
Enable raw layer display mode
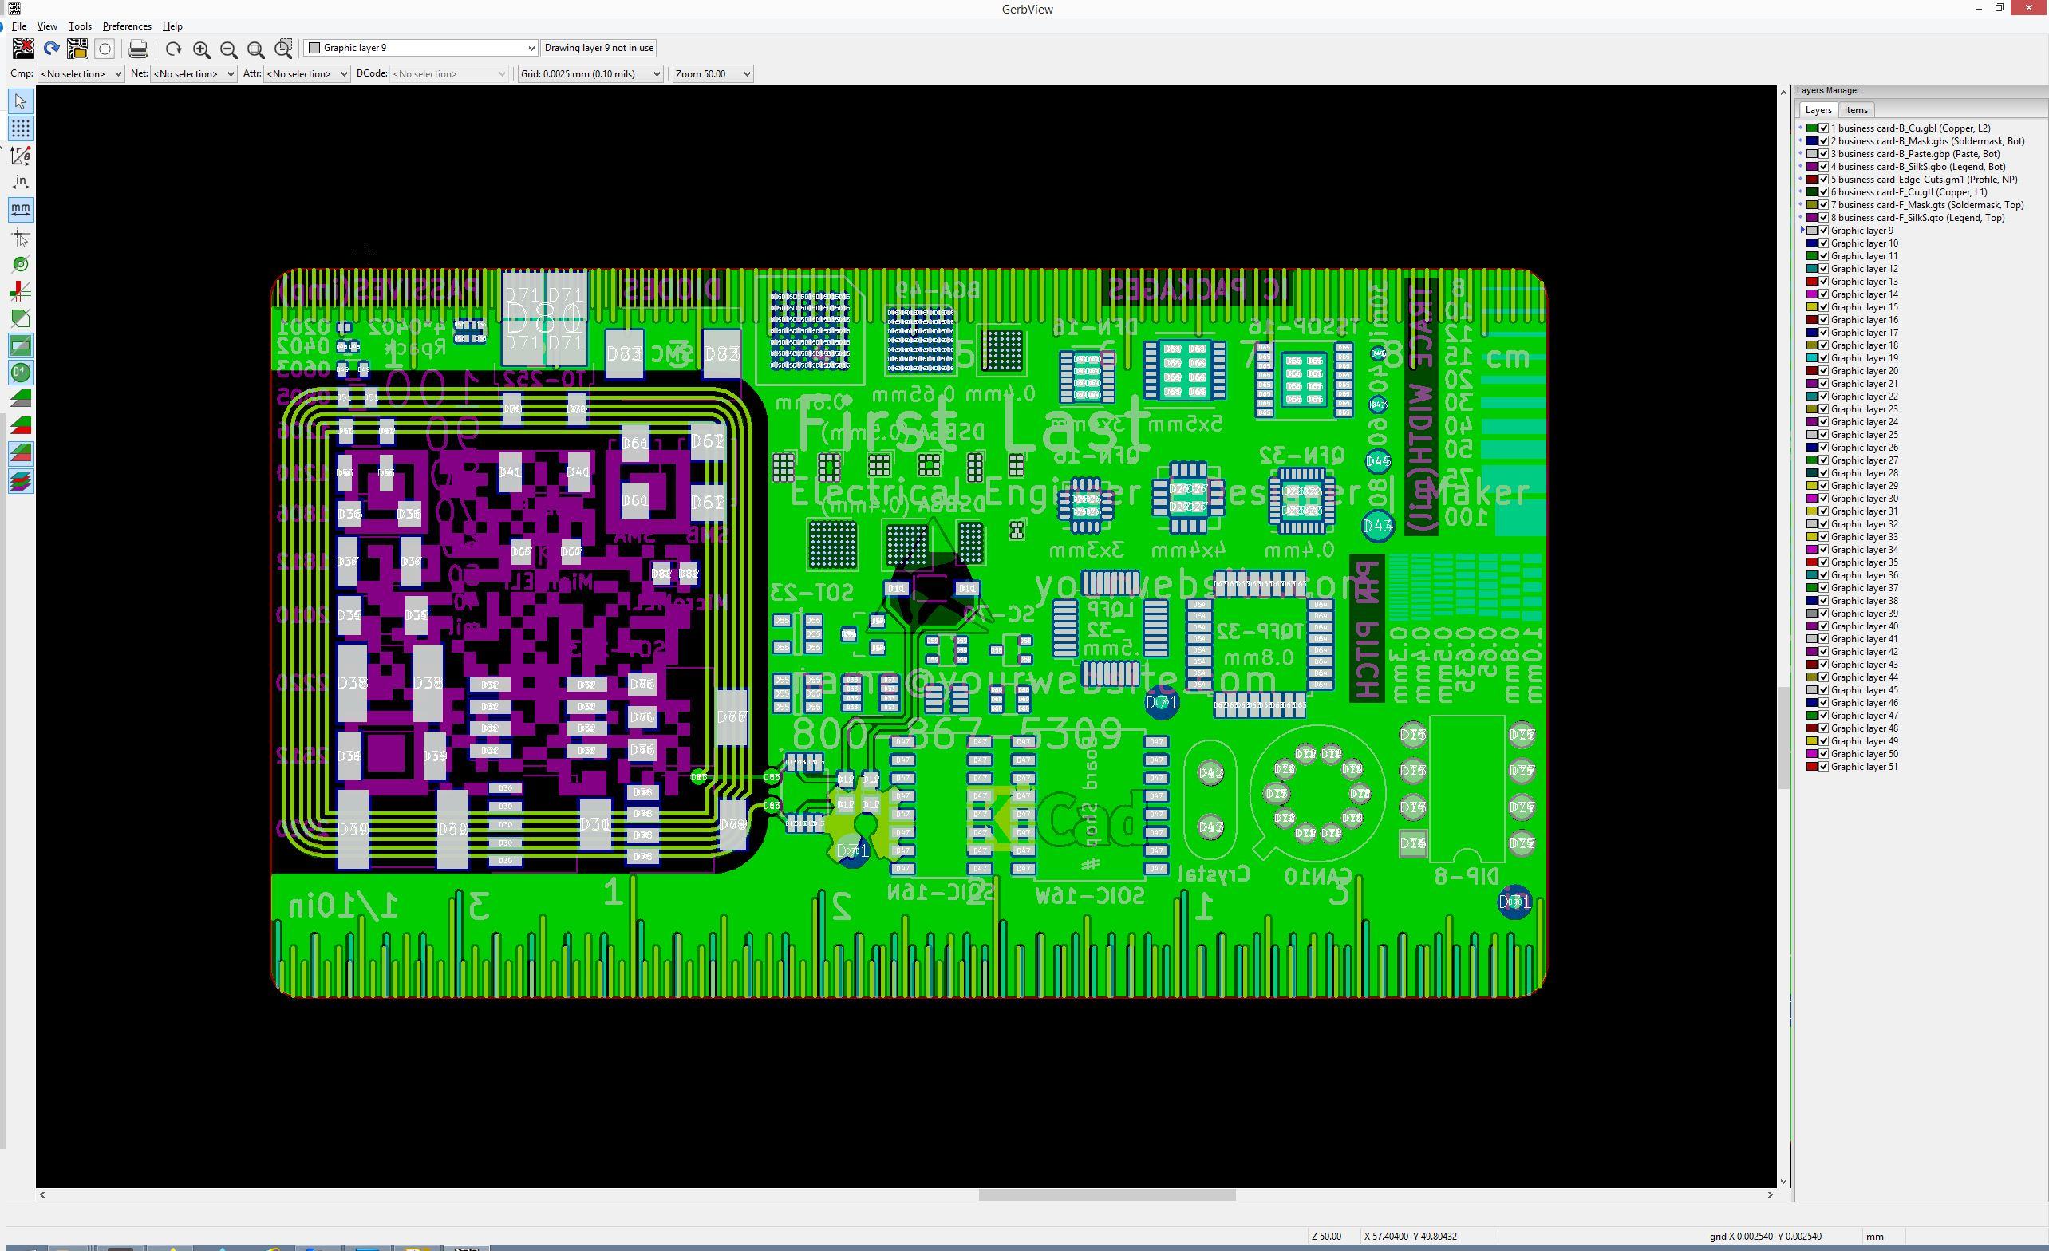pos(21,398)
